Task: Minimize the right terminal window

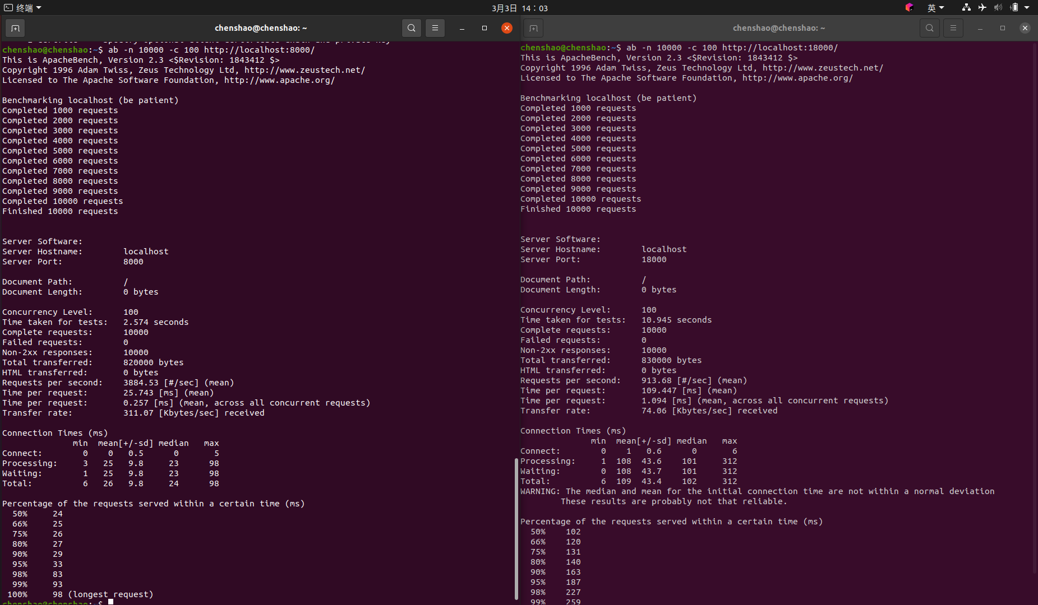Action: pos(980,28)
